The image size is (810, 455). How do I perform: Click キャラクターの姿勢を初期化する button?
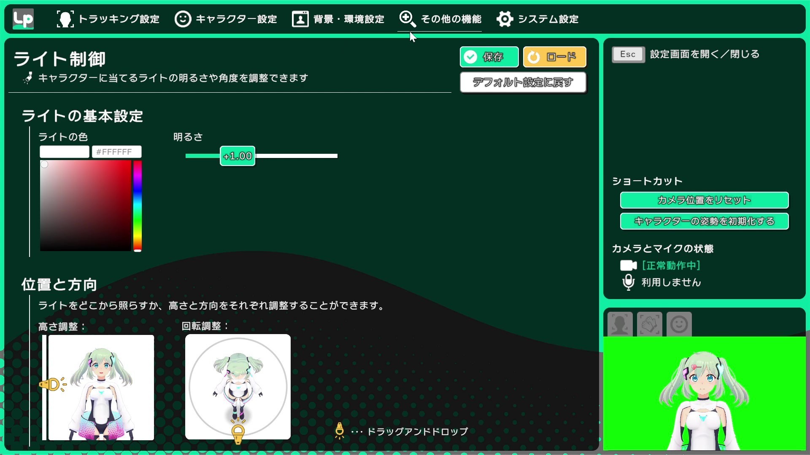(704, 221)
